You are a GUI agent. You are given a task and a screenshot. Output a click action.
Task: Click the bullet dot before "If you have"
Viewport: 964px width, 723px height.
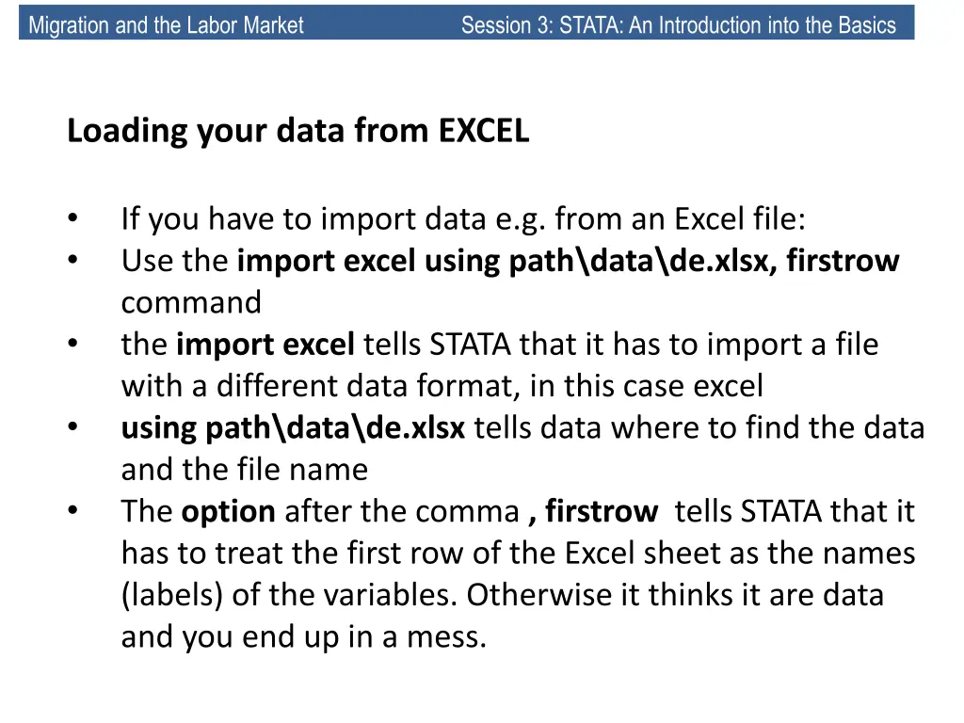tap(73, 217)
